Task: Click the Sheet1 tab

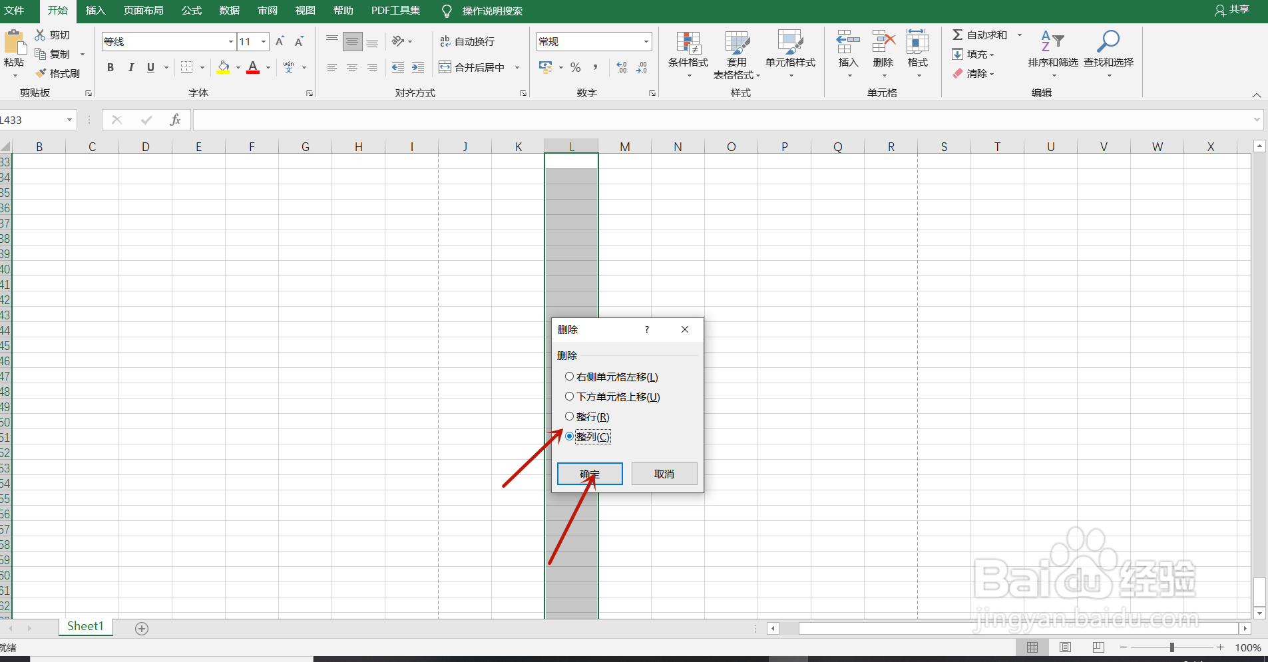Action: (x=86, y=626)
